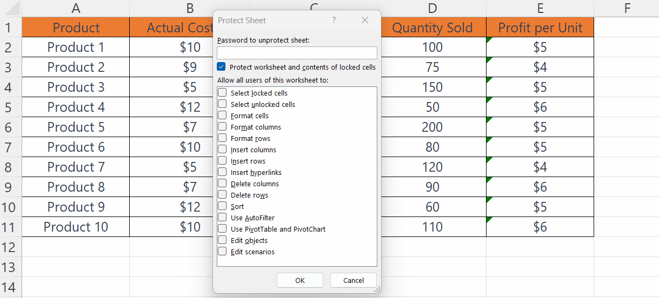Click the $9 cost cell for Product 2
The image size is (659, 298).
[172, 67]
